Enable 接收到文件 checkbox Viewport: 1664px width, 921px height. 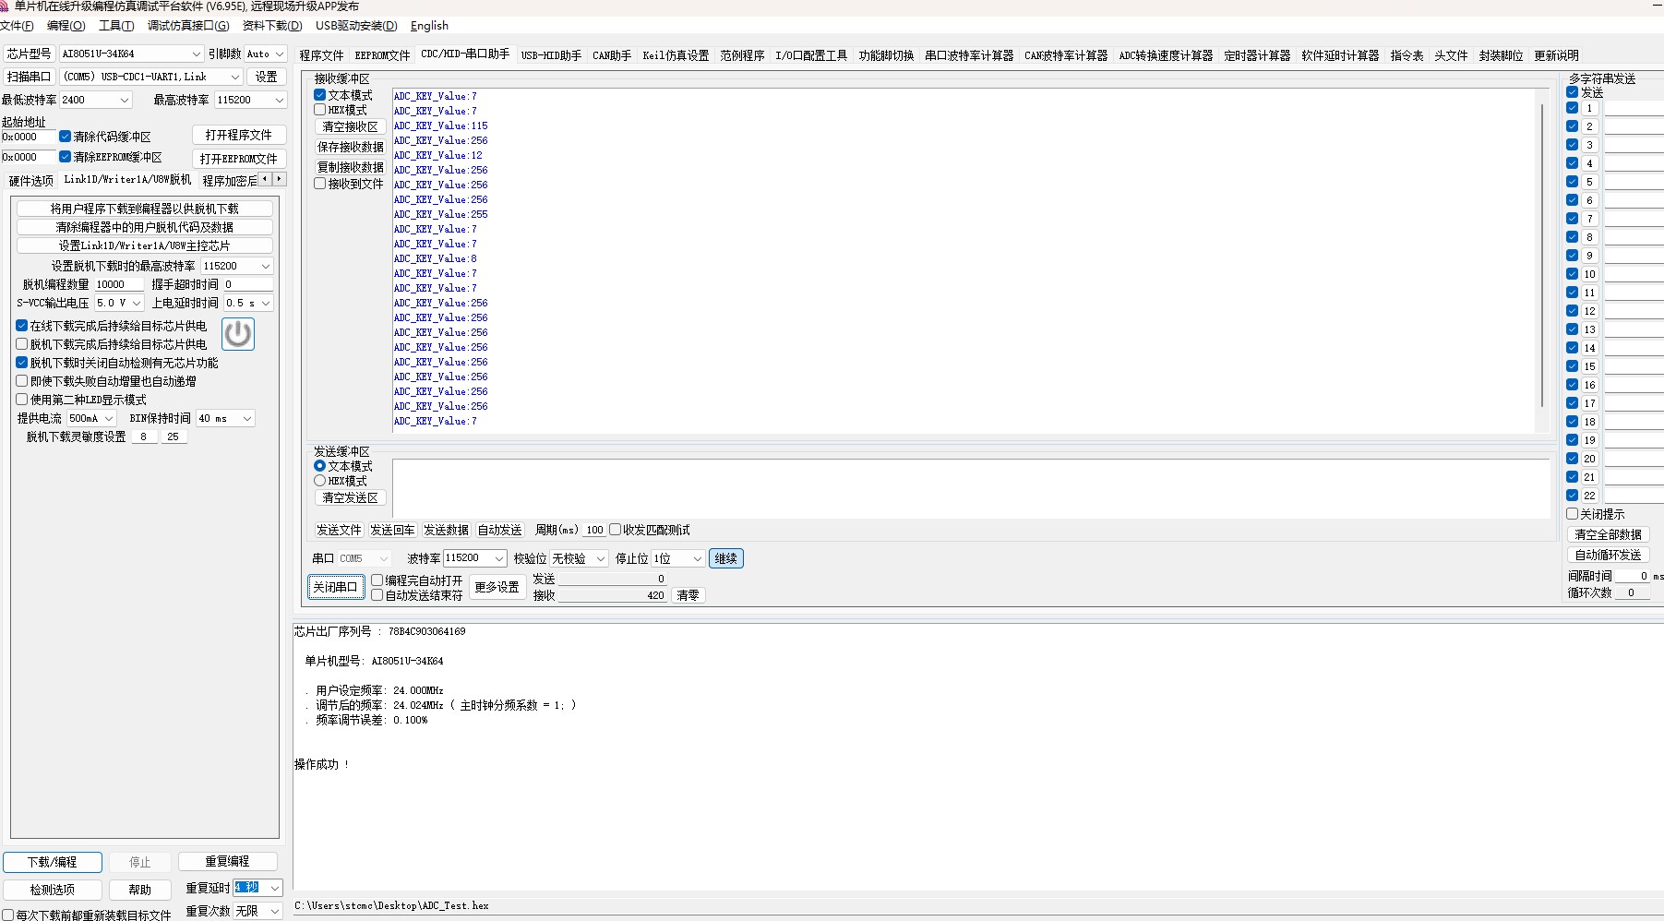click(320, 184)
